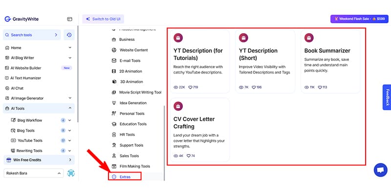The width and height of the screenshot is (391, 195).
Task: Select E-mail Tools category
Action: pyautogui.click(x=130, y=60)
